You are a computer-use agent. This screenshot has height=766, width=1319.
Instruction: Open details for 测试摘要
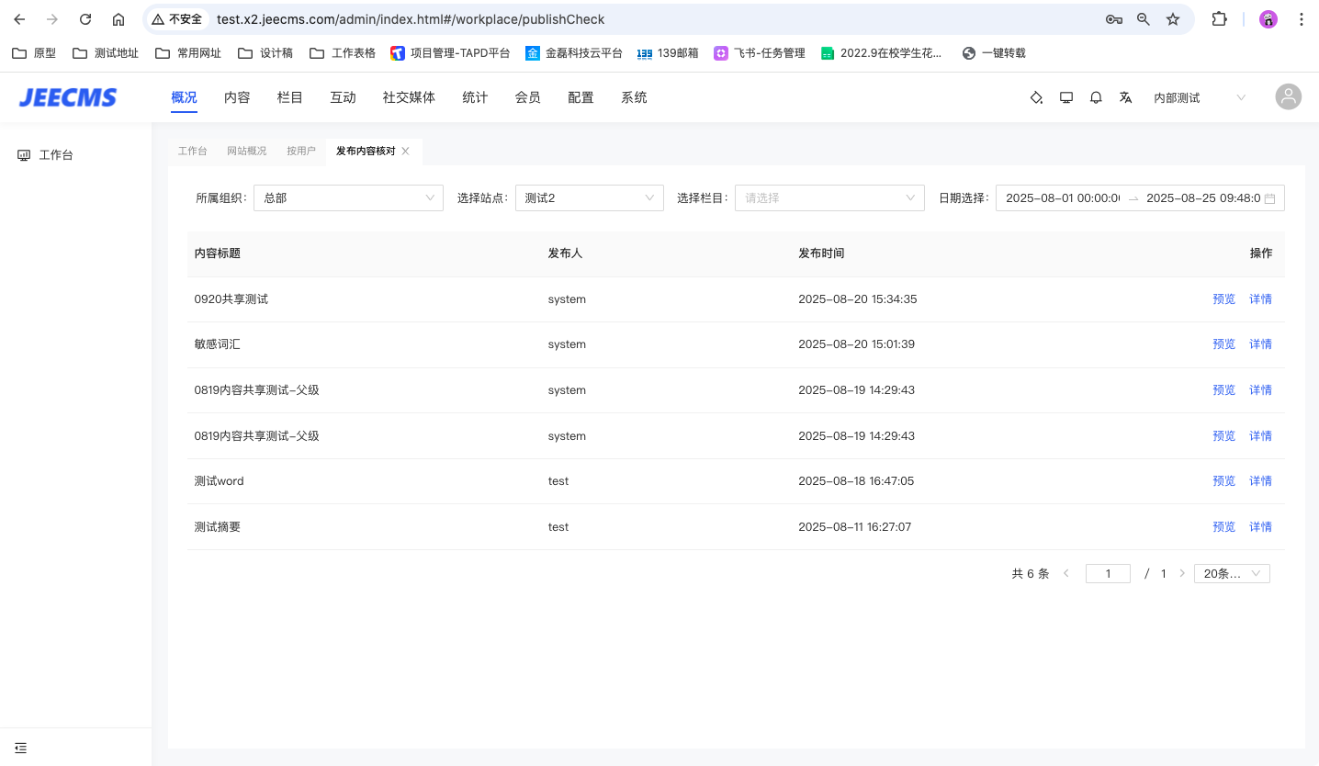tap(1260, 527)
